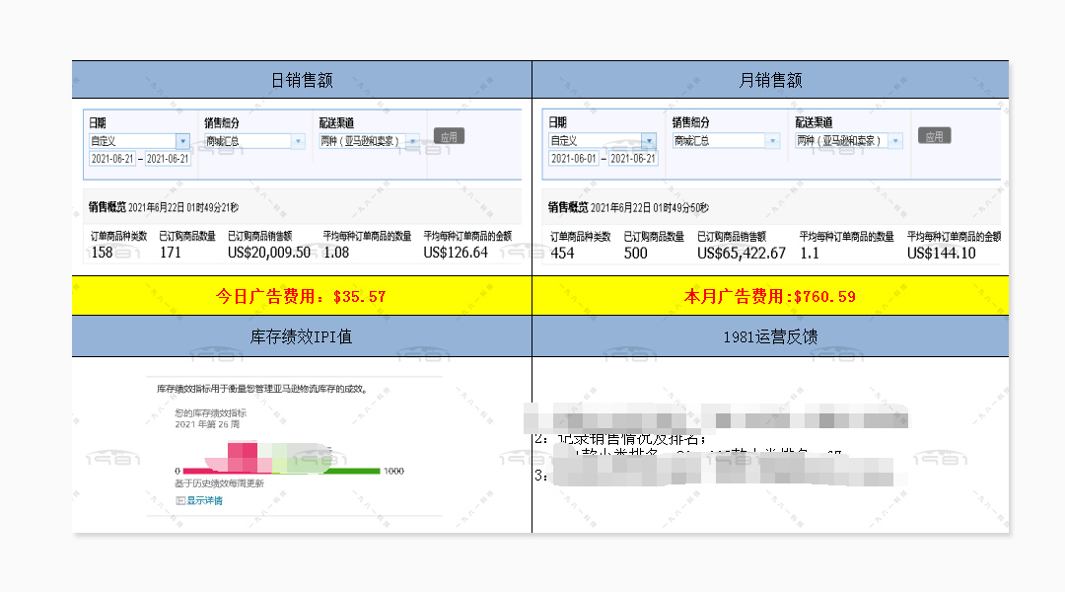
Task: Select the 日销售额 header
Action: 303,80
